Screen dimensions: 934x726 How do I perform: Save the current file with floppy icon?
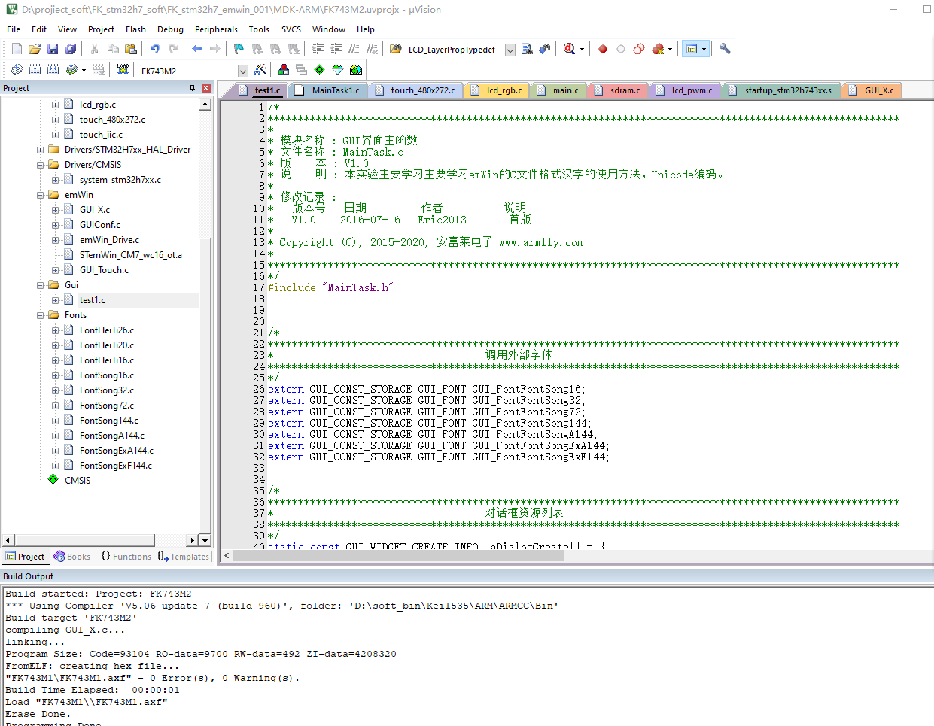tap(53, 49)
